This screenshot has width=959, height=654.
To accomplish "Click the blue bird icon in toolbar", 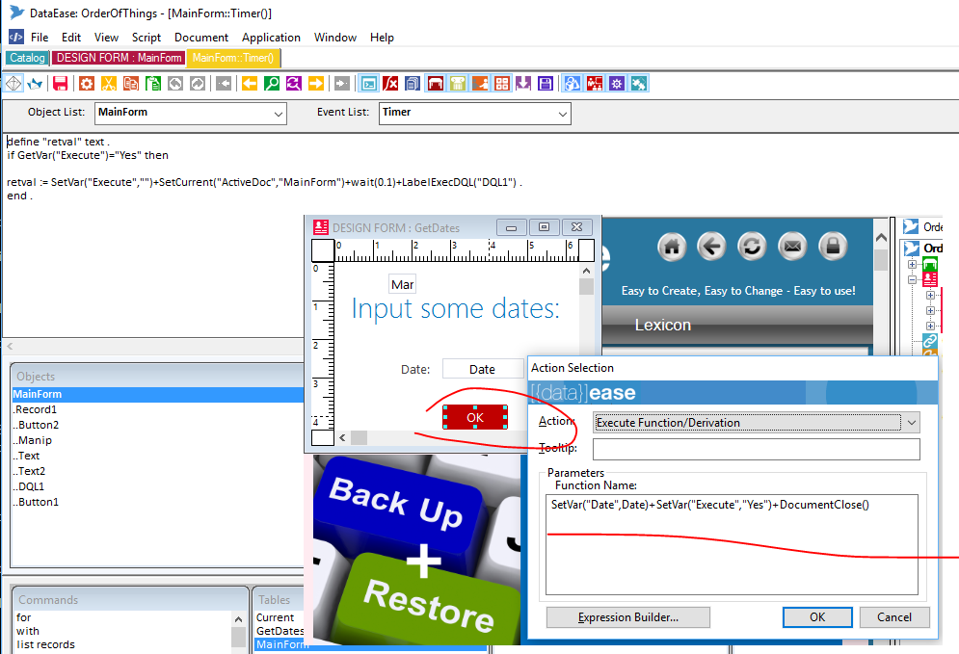I will tap(35, 84).
